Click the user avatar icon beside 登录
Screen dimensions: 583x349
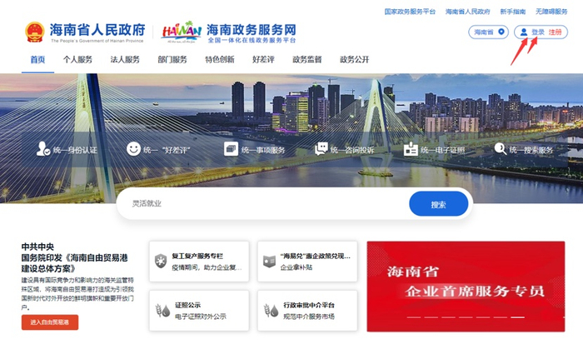(524, 32)
